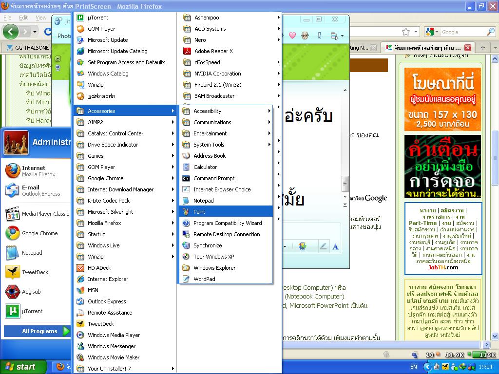Open the Accessories folder entry
Image resolution: width=499 pixels, height=374 pixels.
click(125, 111)
